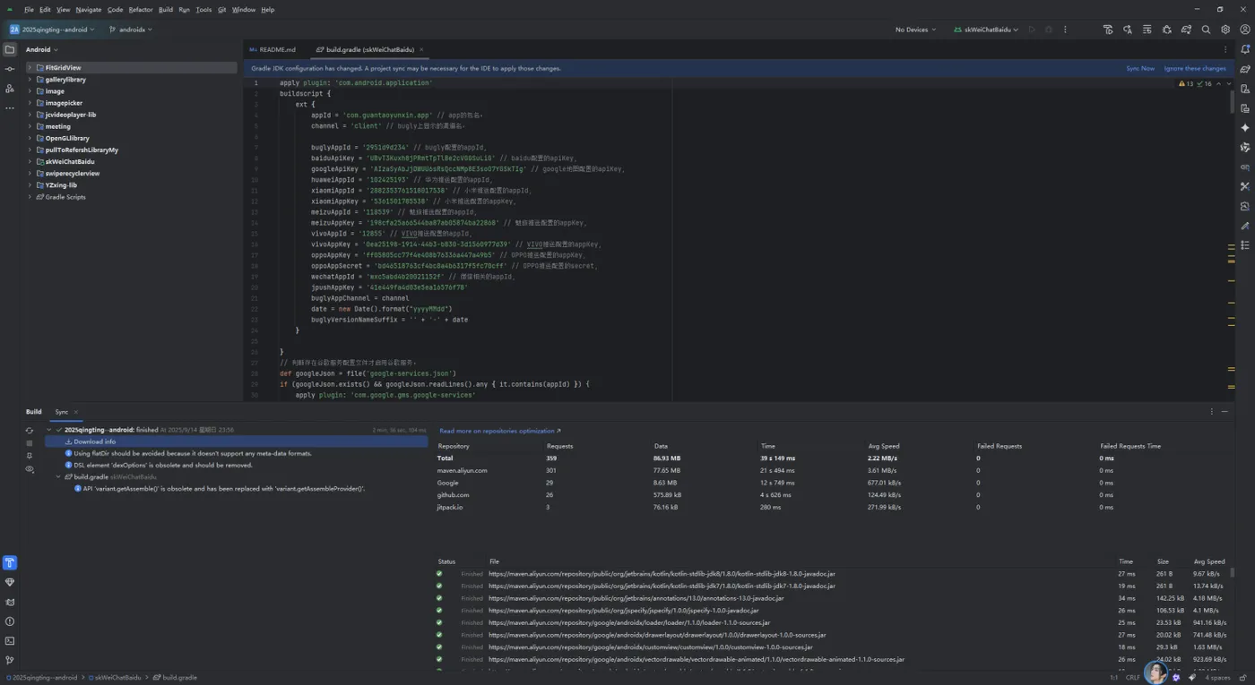Open the Build tool window hammer icon

pyautogui.click(x=10, y=562)
